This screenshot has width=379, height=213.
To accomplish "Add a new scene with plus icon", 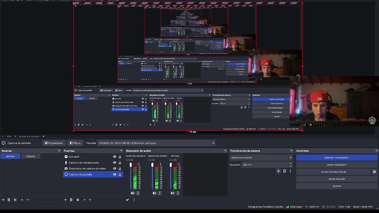I will click(x=3, y=200).
